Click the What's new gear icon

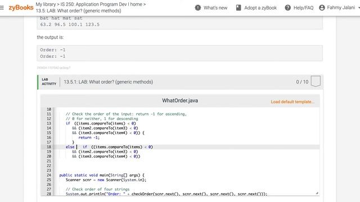tap(197, 7)
